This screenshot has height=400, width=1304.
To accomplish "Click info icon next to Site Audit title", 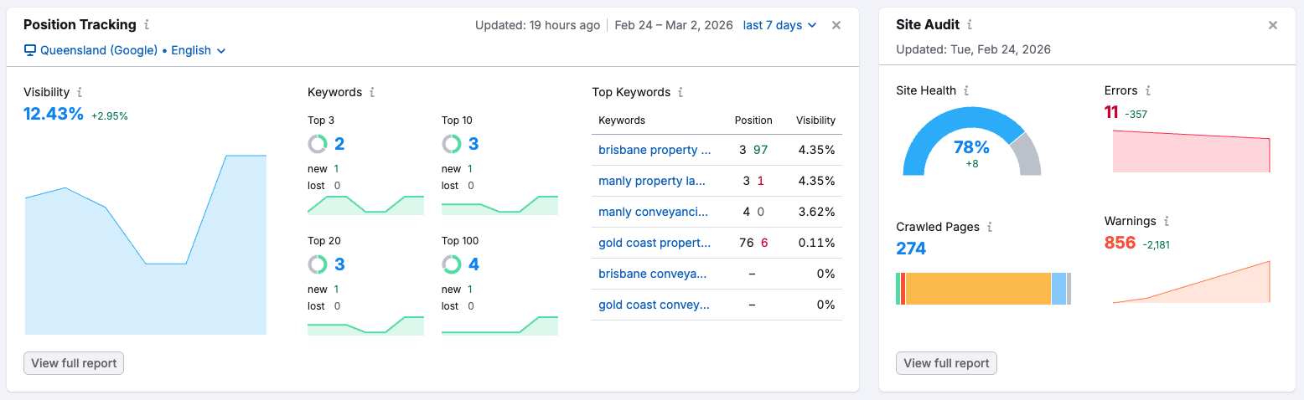I will pos(970,25).
